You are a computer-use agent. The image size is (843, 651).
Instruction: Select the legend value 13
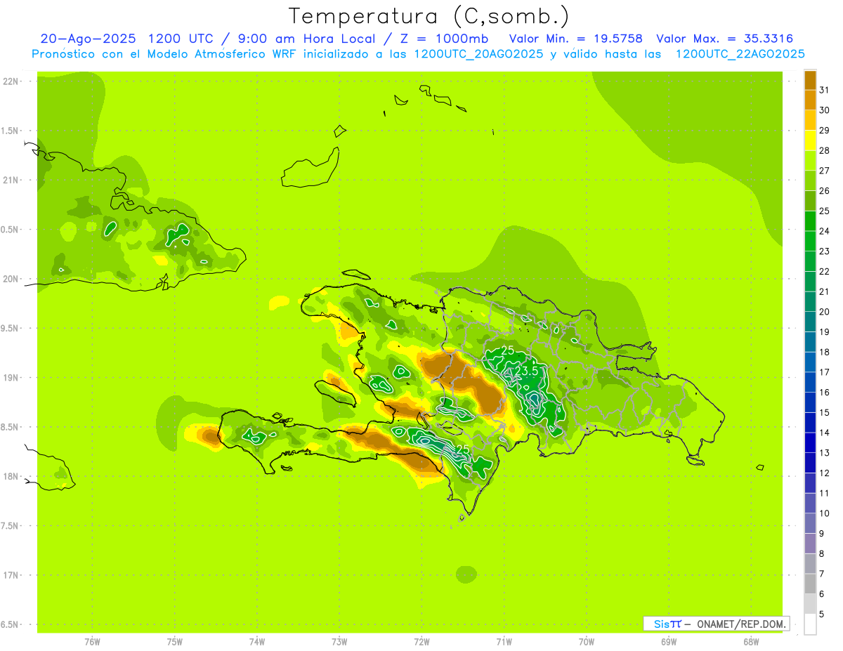click(824, 453)
